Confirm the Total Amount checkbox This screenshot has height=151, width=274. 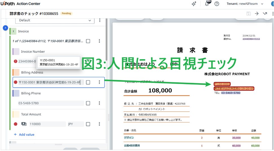(88, 124)
